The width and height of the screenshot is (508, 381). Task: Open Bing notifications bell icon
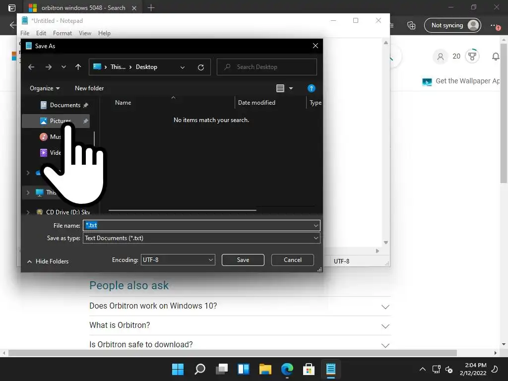(496, 57)
